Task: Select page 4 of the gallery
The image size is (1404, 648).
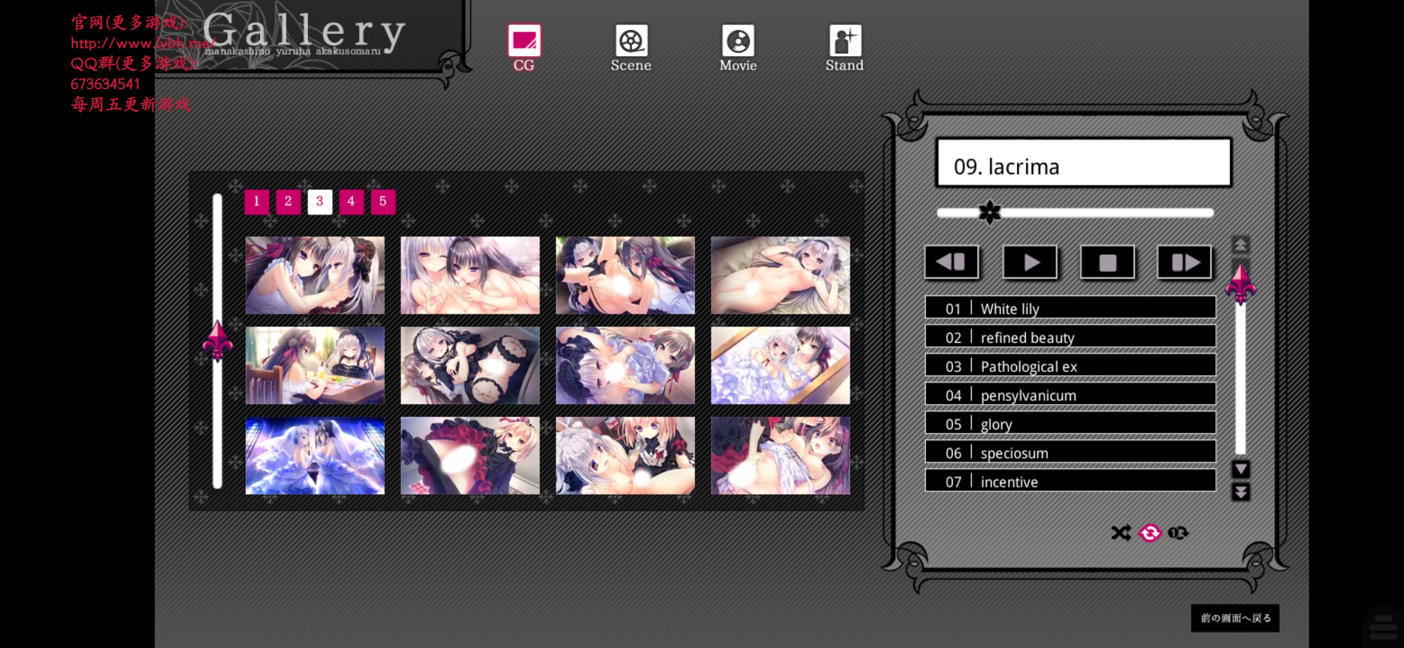Action: (351, 200)
